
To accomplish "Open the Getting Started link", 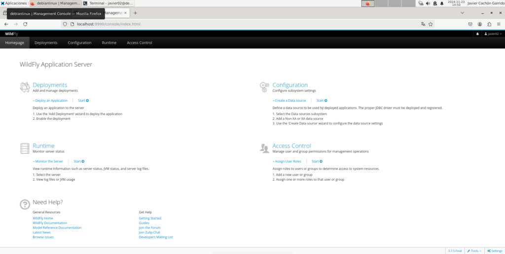I will point(150,218).
